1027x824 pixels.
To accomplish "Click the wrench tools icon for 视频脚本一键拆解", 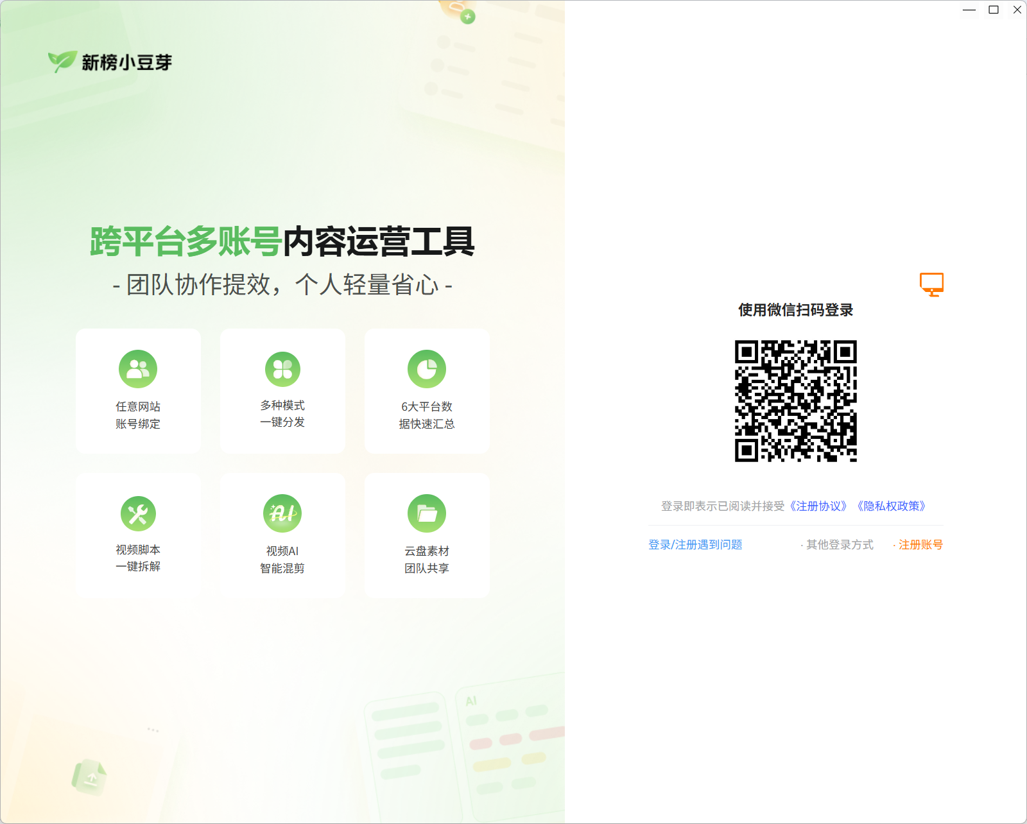I will [138, 513].
